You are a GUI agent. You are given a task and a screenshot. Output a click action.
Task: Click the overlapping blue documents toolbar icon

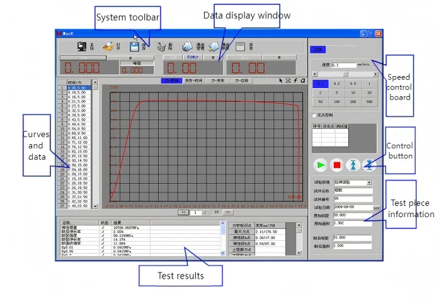click(x=187, y=47)
